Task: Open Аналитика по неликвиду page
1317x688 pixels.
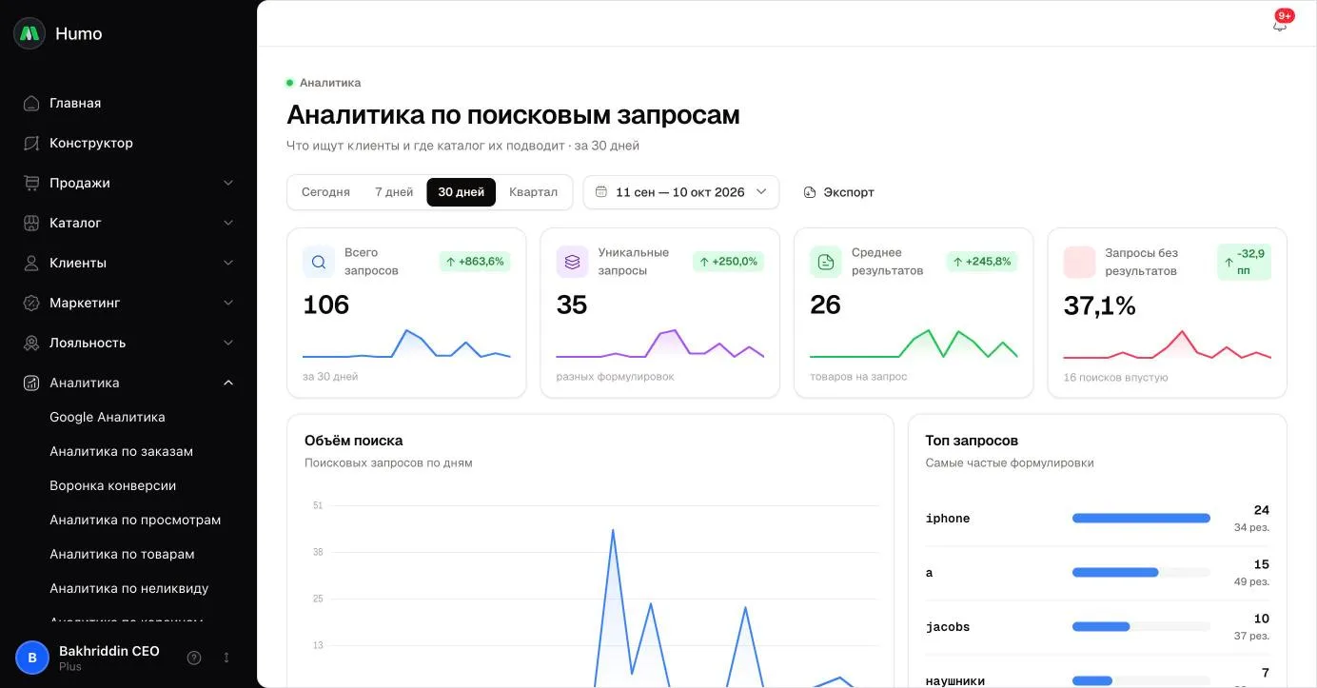Action: 129,588
